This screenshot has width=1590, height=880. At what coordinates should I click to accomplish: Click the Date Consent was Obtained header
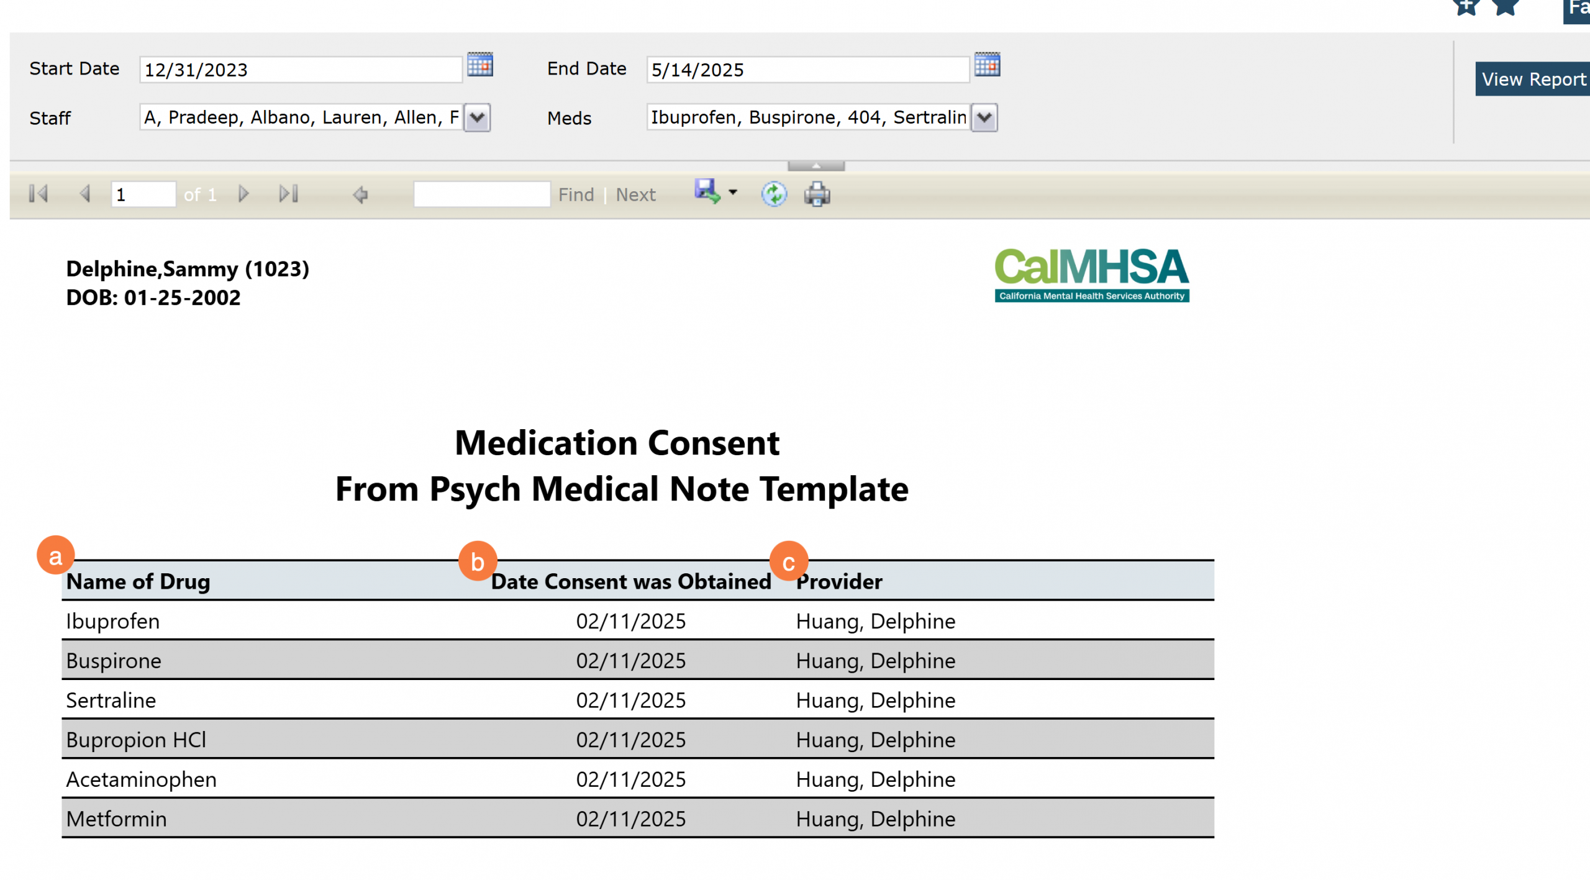click(x=631, y=581)
